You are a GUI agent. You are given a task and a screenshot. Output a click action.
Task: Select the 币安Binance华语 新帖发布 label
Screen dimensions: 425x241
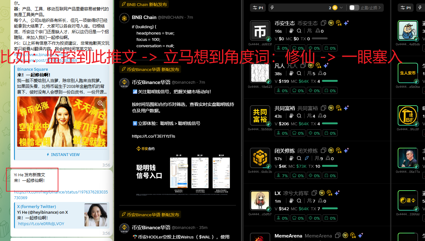(x=150, y=69)
